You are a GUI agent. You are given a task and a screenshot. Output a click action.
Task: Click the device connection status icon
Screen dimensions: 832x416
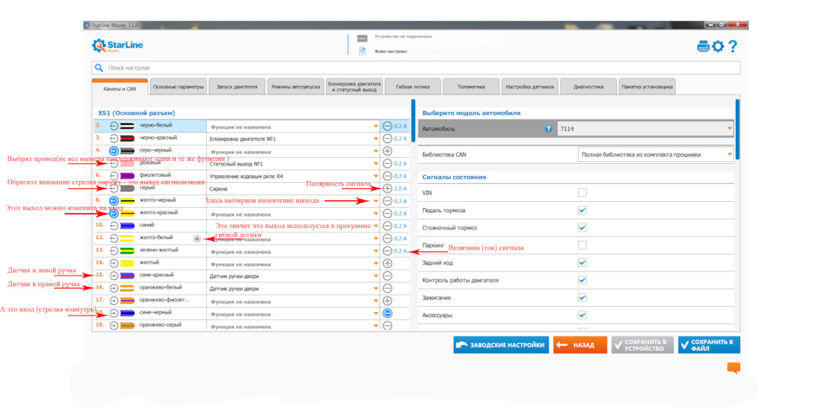pyautogui.click(x=362, y=37)
